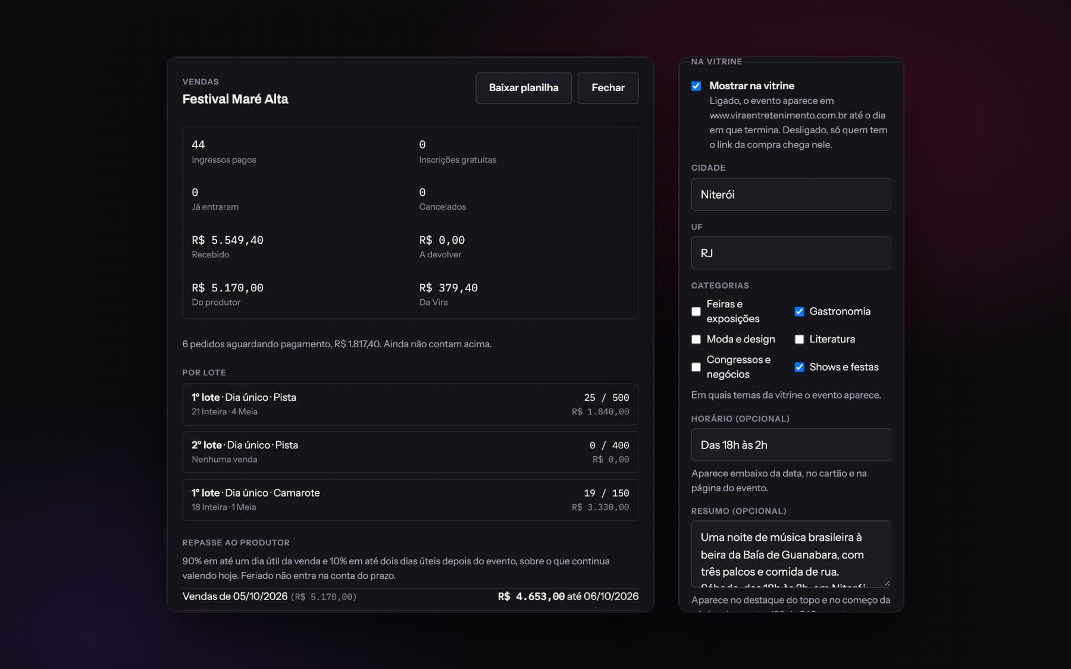Image resolution: width=1071 pixels, height=669 pixels.
Task: Enable the Moda e design checkbox
Action: click(696, 340)
